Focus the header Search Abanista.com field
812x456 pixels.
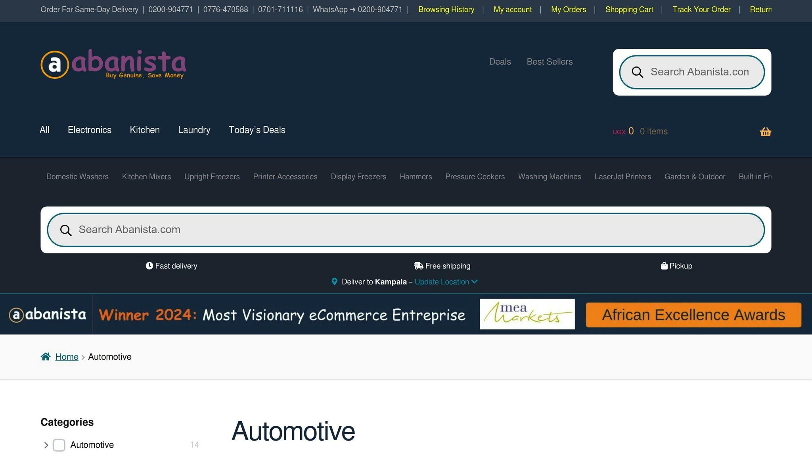(692, 72)
